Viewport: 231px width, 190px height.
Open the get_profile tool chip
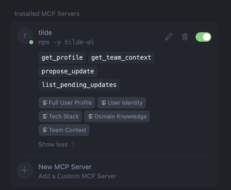[x=62, y=58]
